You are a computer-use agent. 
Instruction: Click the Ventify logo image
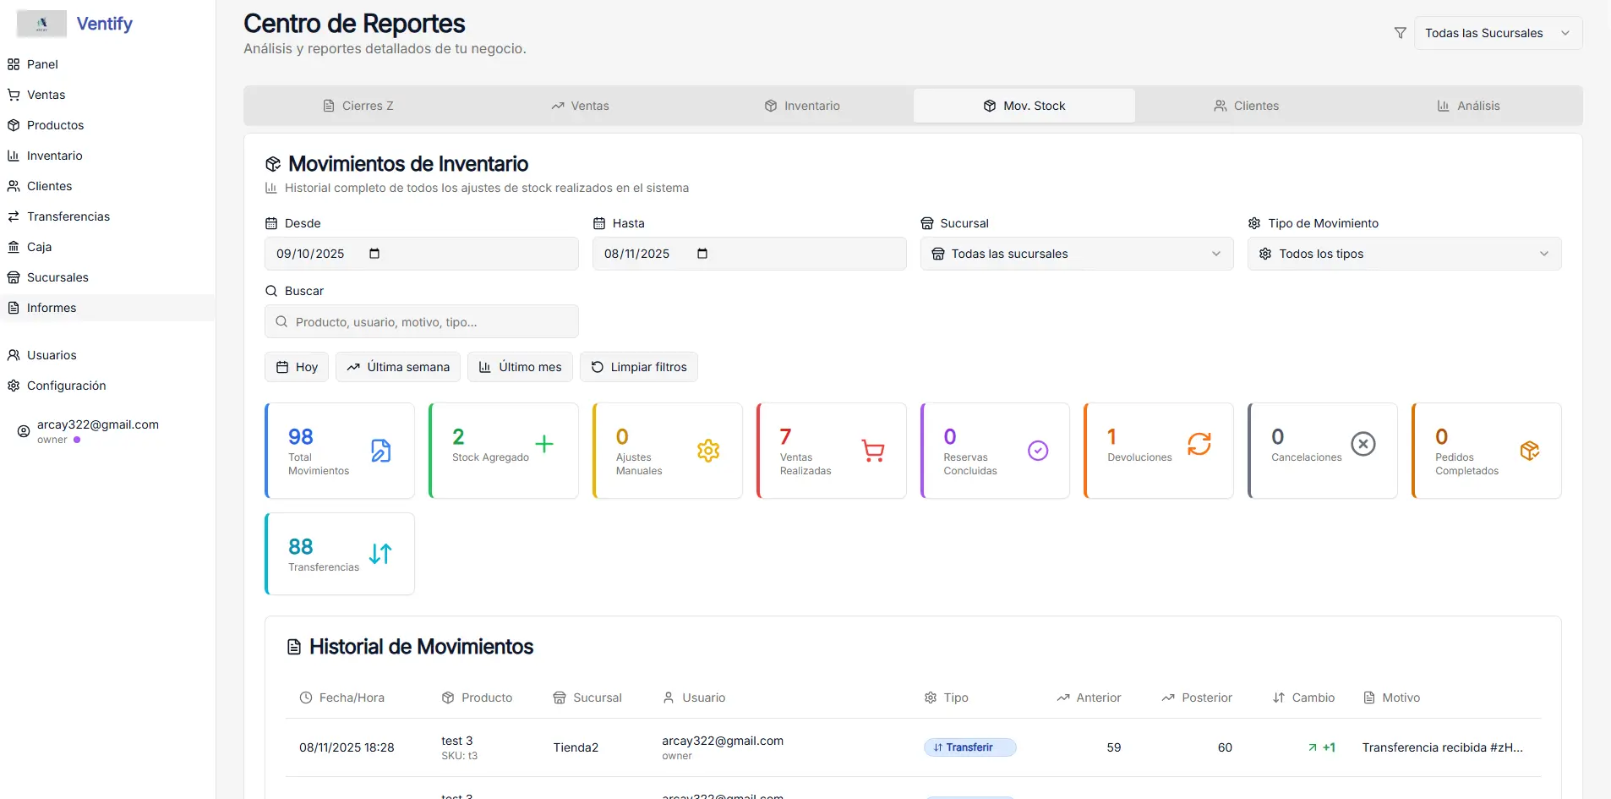pos(41,24)
